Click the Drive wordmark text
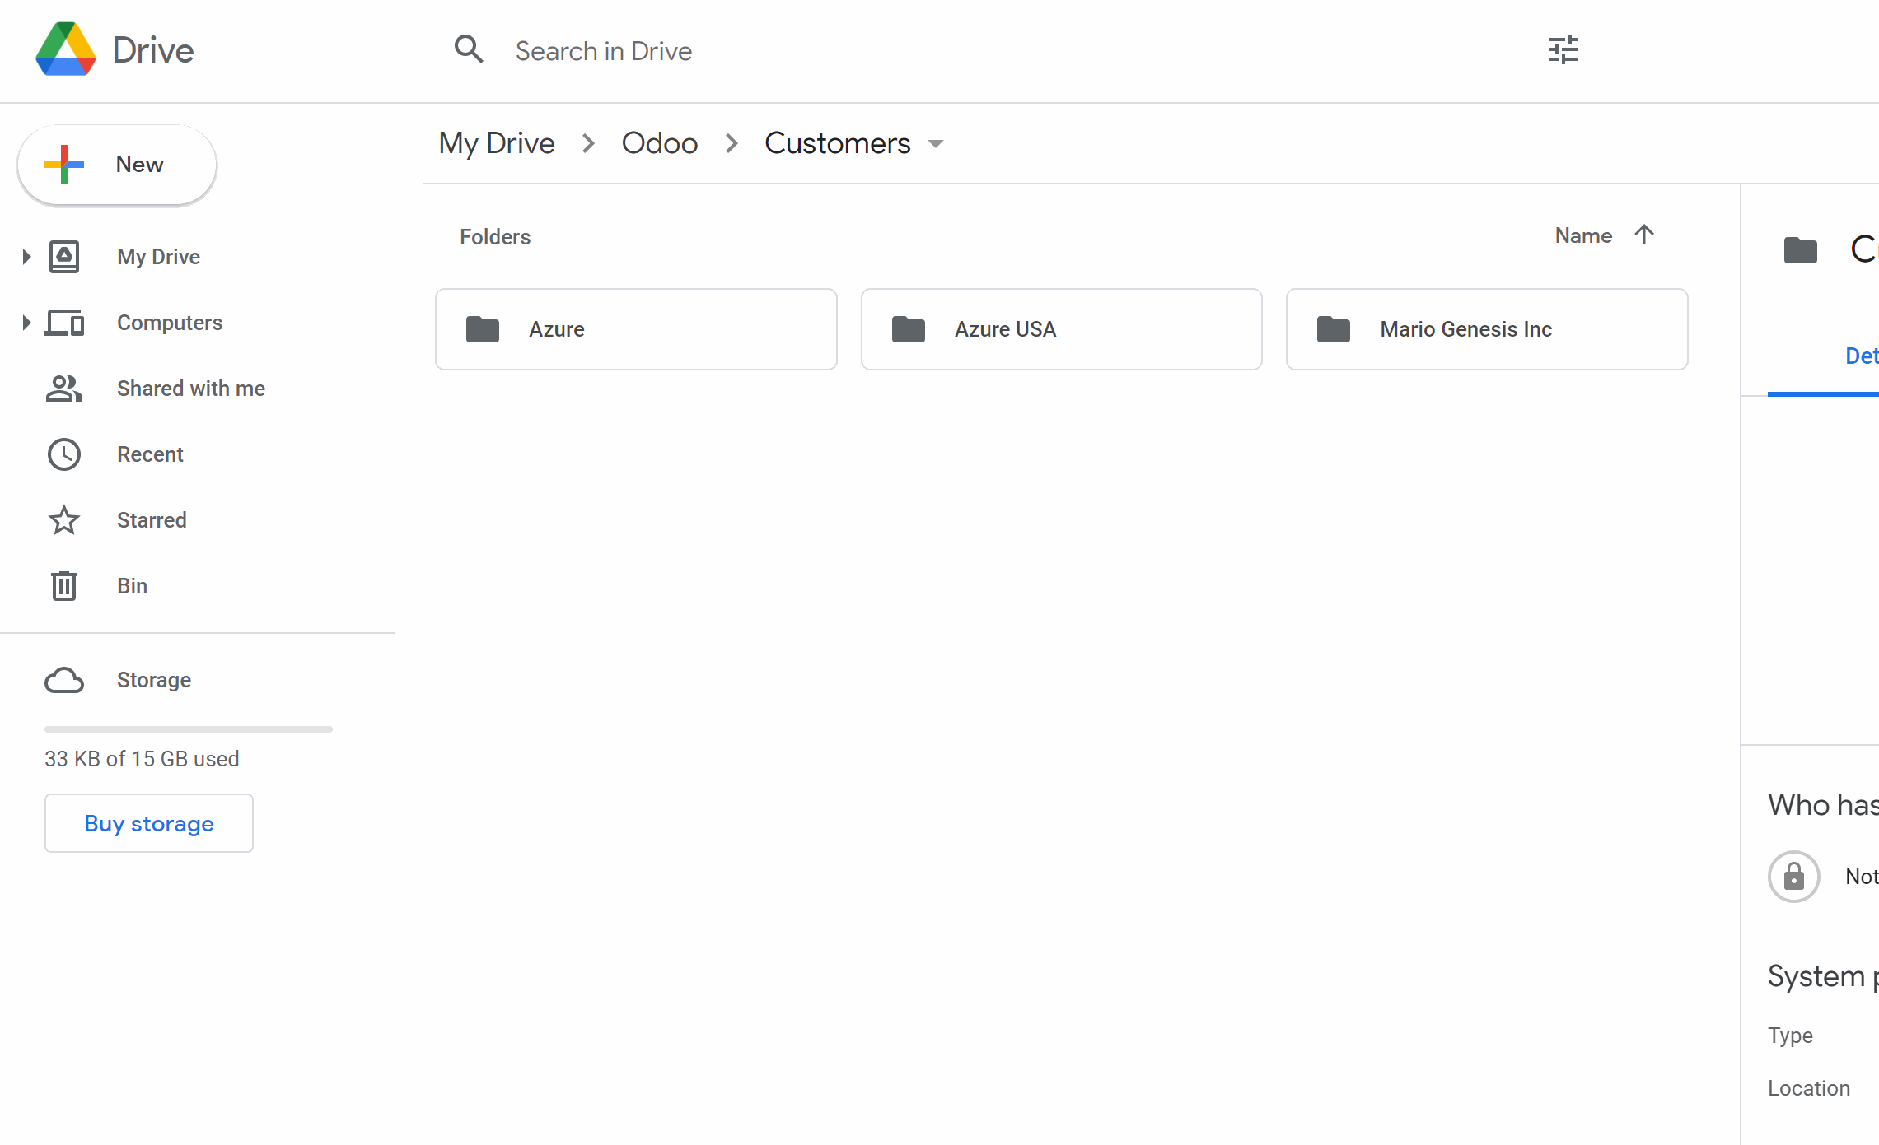1879x1145 pixels. tap(153, 50)
